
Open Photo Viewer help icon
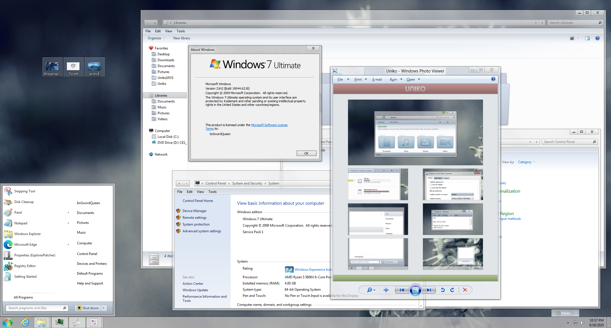click(493, 79)
